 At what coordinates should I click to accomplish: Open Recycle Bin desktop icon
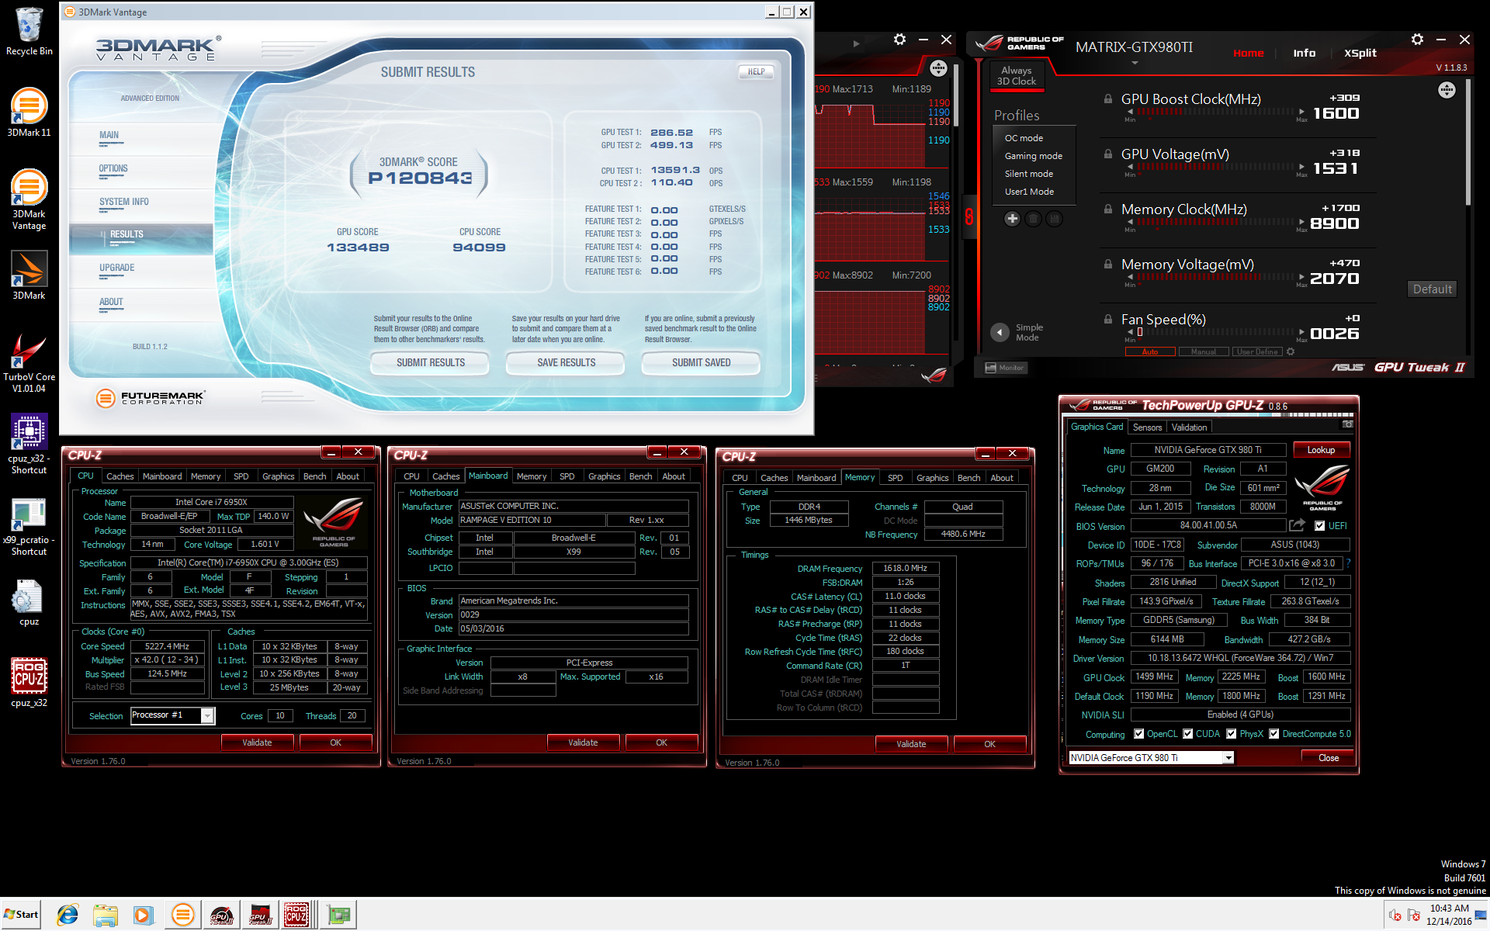click(x=29, y=32)
